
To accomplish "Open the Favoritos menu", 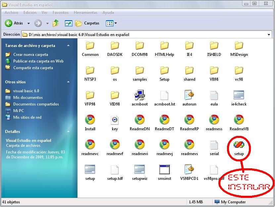I will pyautogui.click(x=61, y=13).
